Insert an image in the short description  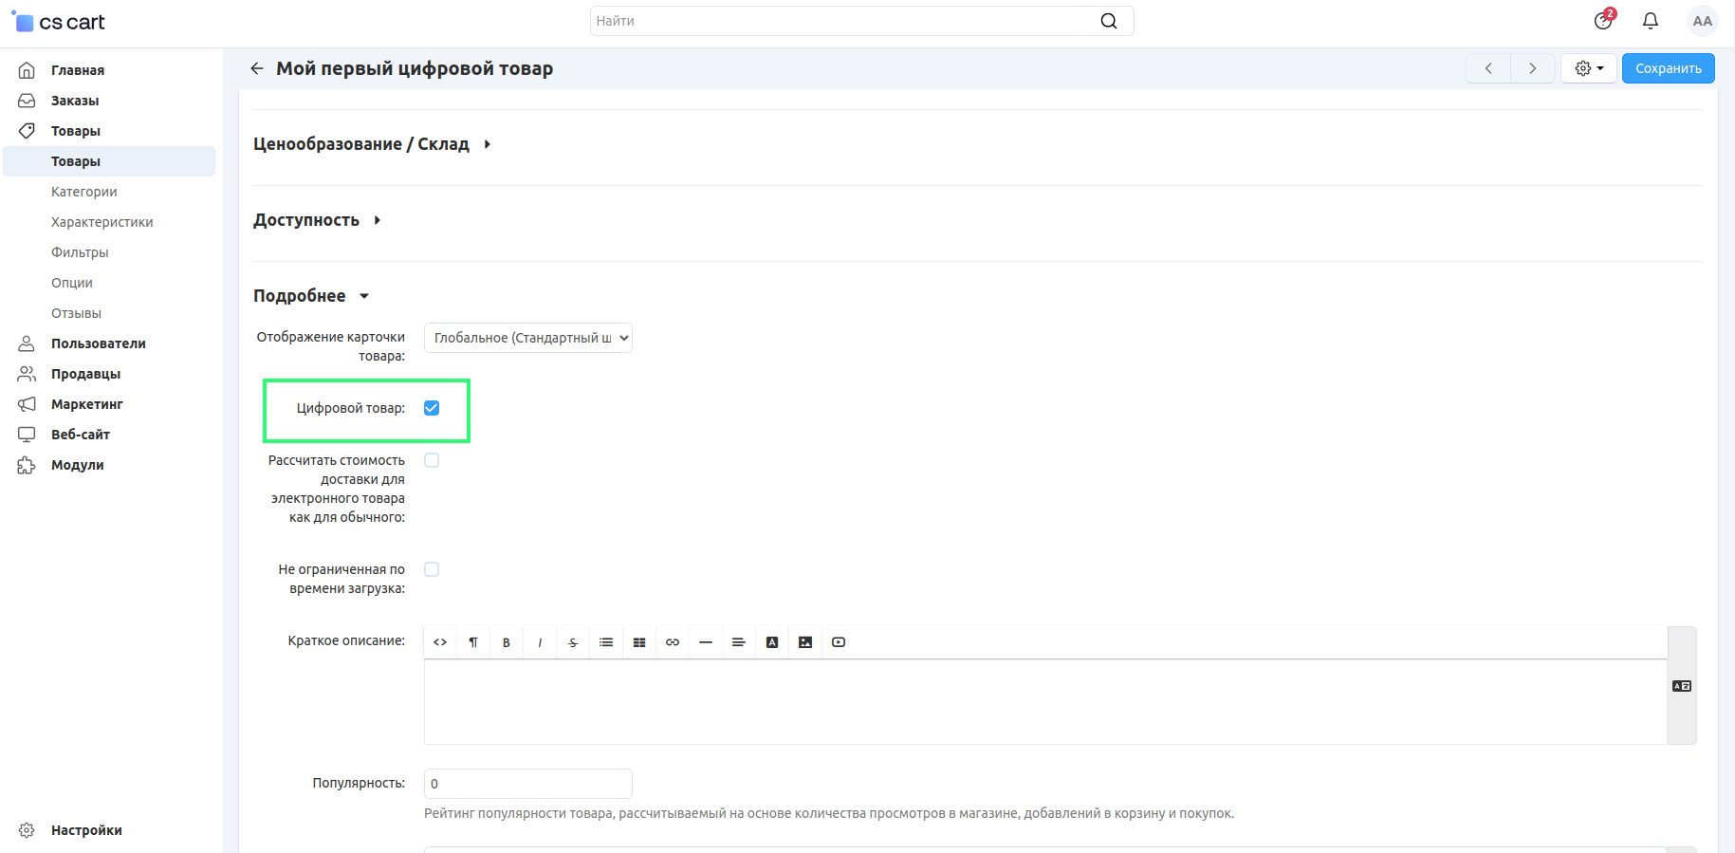805,642
